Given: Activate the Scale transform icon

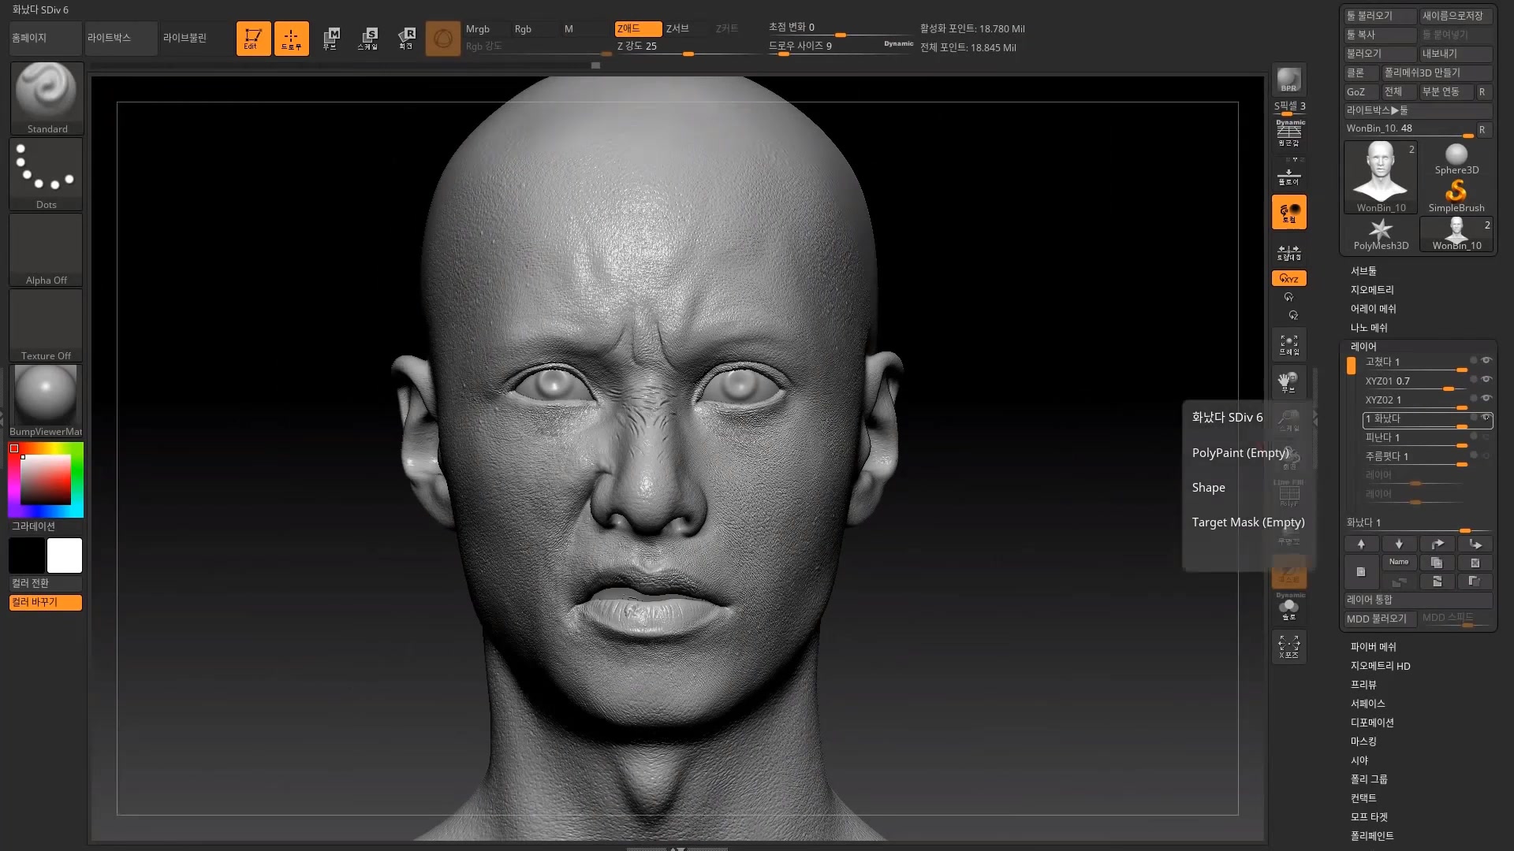Looking at the screenshot, I should pyautogui.click(x=367, y=38).
